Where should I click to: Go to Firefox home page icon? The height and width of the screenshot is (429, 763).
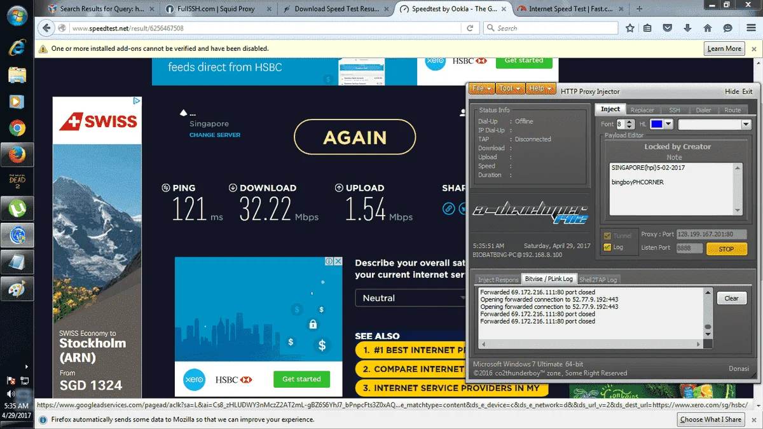[x=708, y=28]
